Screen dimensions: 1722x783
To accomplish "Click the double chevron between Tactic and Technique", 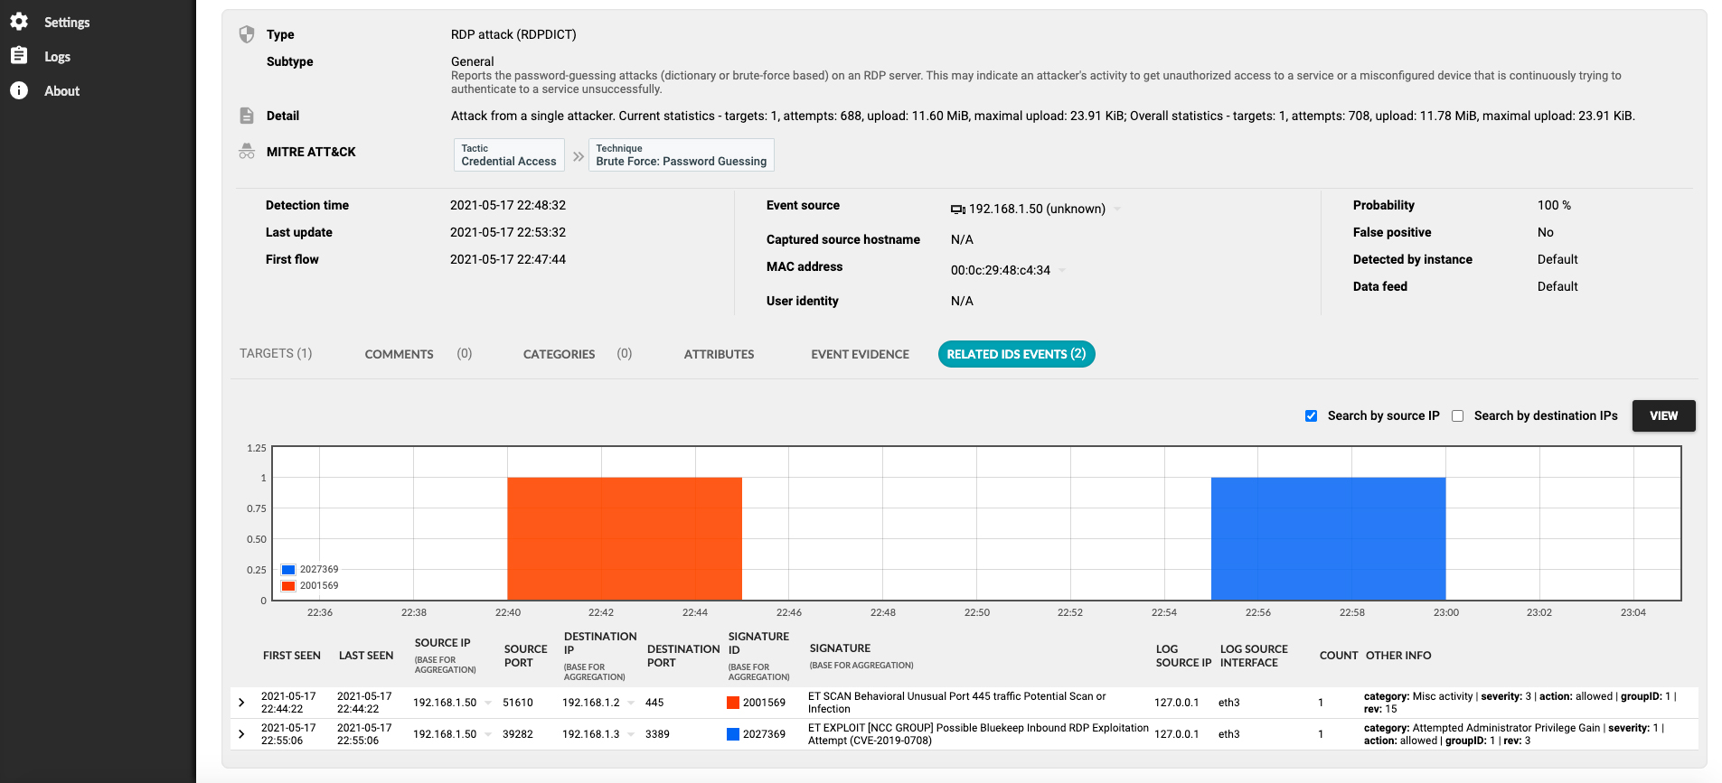I will coord(579,156).
